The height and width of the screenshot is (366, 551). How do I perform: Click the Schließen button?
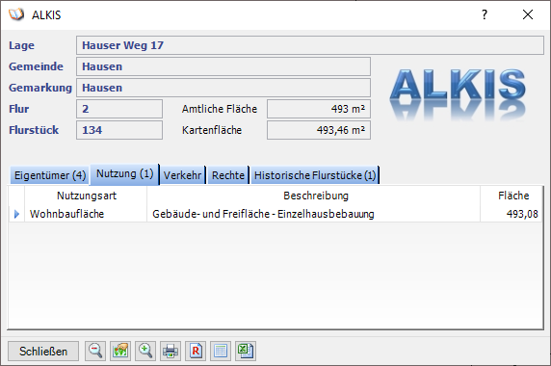[x=43, y=351]
